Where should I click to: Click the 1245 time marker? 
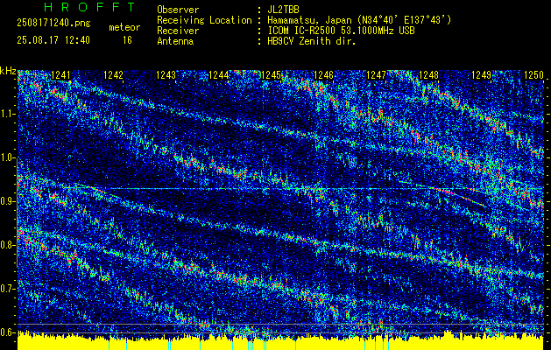(x=271, y=74)
